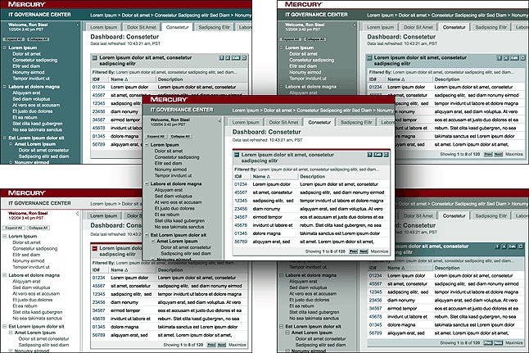Collapse the red portlet icon in bottom-left window
Viewport: 529px width, 353px height.
(93, 247)
